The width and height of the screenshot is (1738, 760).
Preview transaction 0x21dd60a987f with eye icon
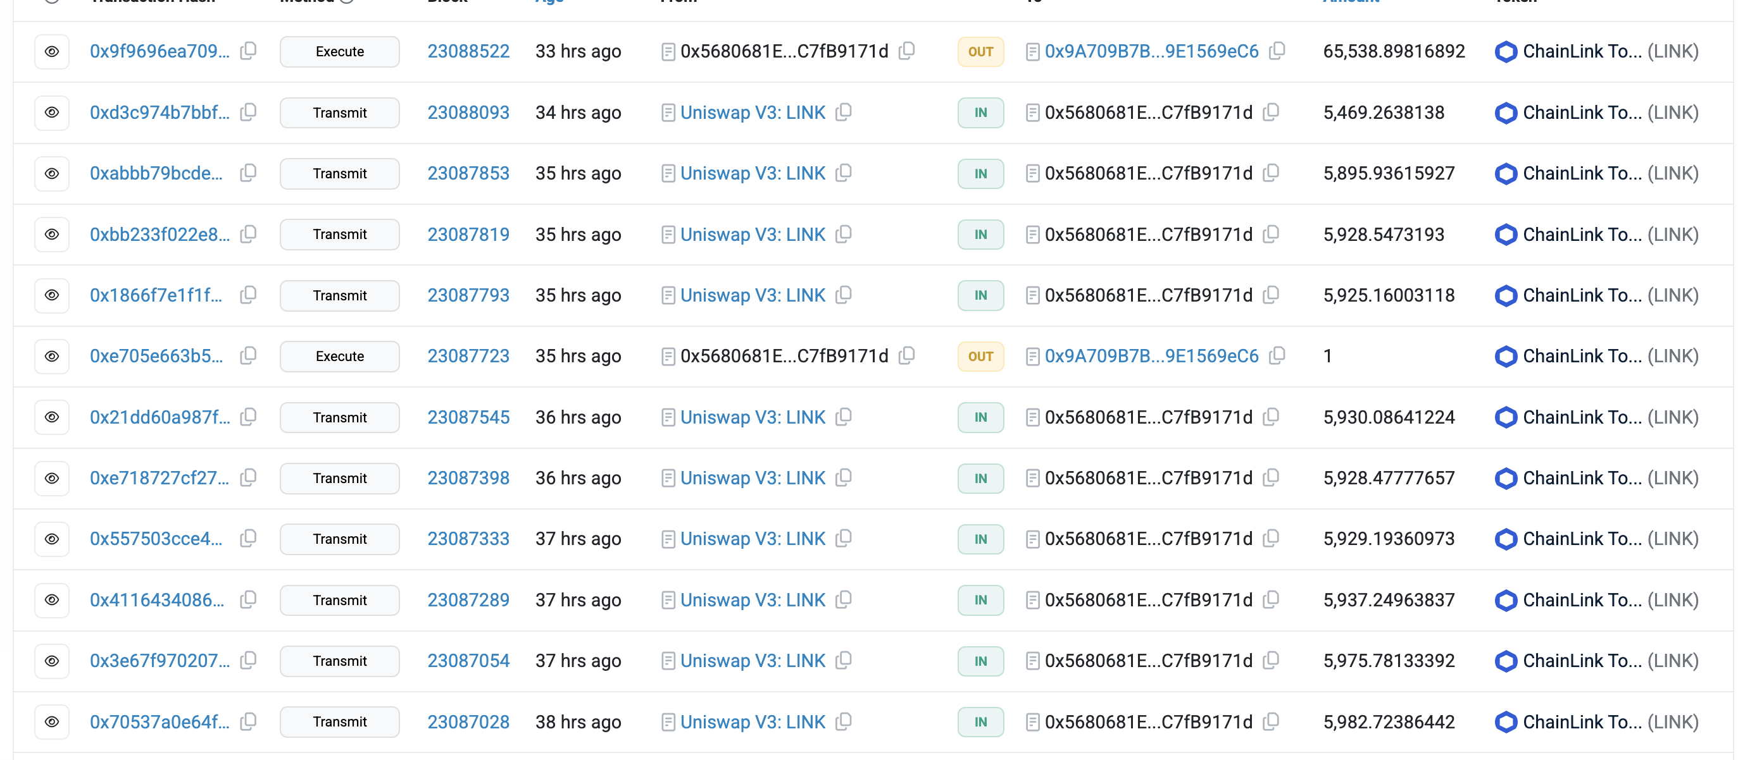(52, 417)
